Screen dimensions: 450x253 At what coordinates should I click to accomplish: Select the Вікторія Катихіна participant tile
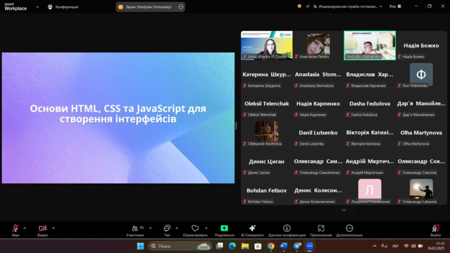[370, 133]
